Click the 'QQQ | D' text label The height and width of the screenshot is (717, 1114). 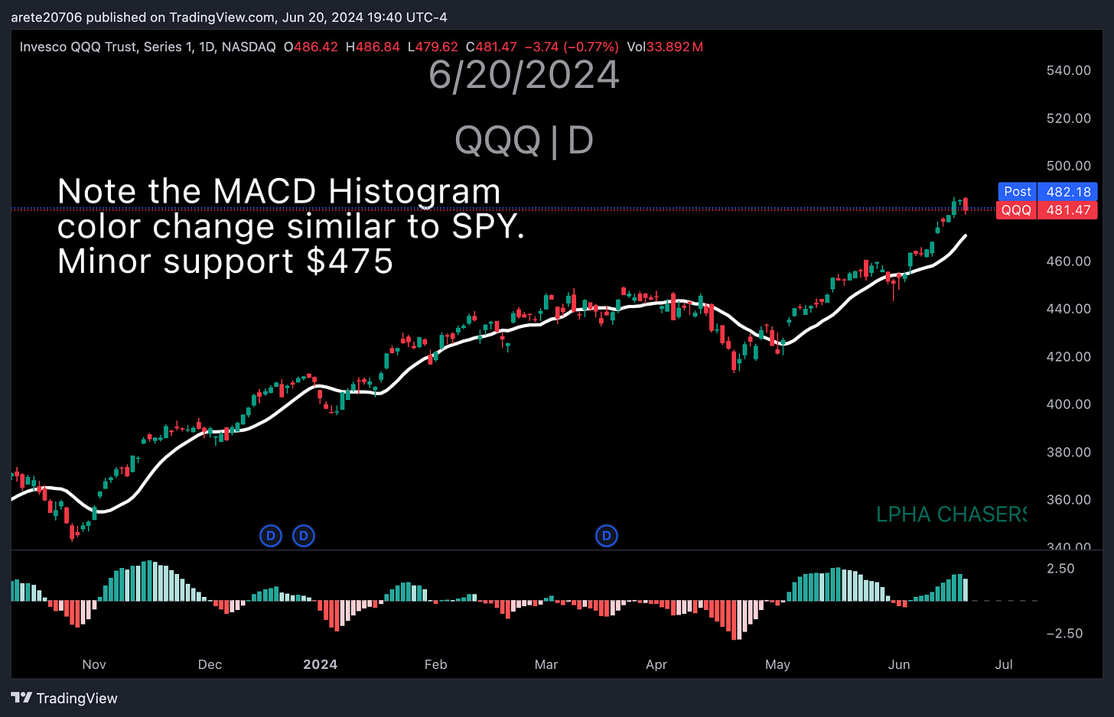[x=524, y=140]
